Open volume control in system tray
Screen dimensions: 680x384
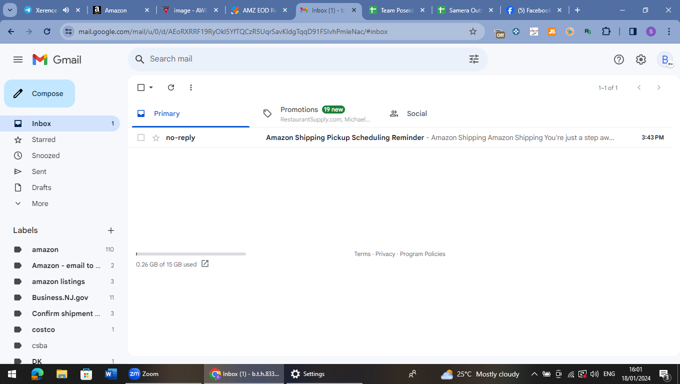tap(594, 374)
